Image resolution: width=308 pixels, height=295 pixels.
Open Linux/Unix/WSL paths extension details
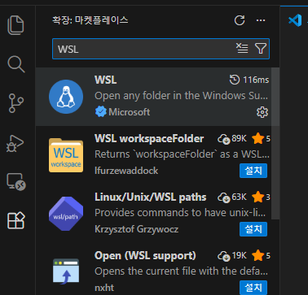click(153, 214)
